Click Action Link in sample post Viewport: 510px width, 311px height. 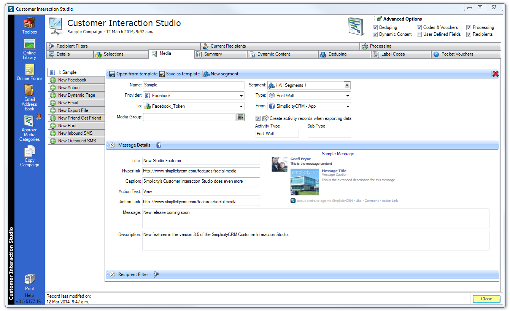tap(390, 201)
